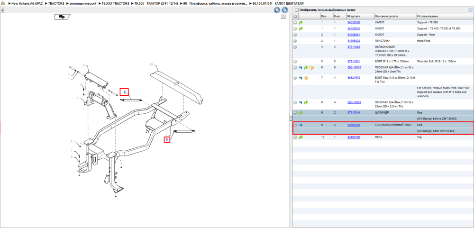The height and width of the screenshot is (228, 474).
Task: Click the green arrow icon for part 896-11010
Action: click(306, 102)
